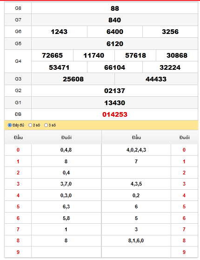
Task: Click the tail cell '0,4'
Action: [66, 173]
